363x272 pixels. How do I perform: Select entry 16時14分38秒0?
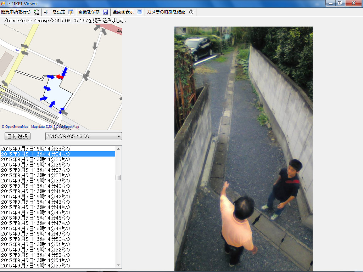point(58,175)
